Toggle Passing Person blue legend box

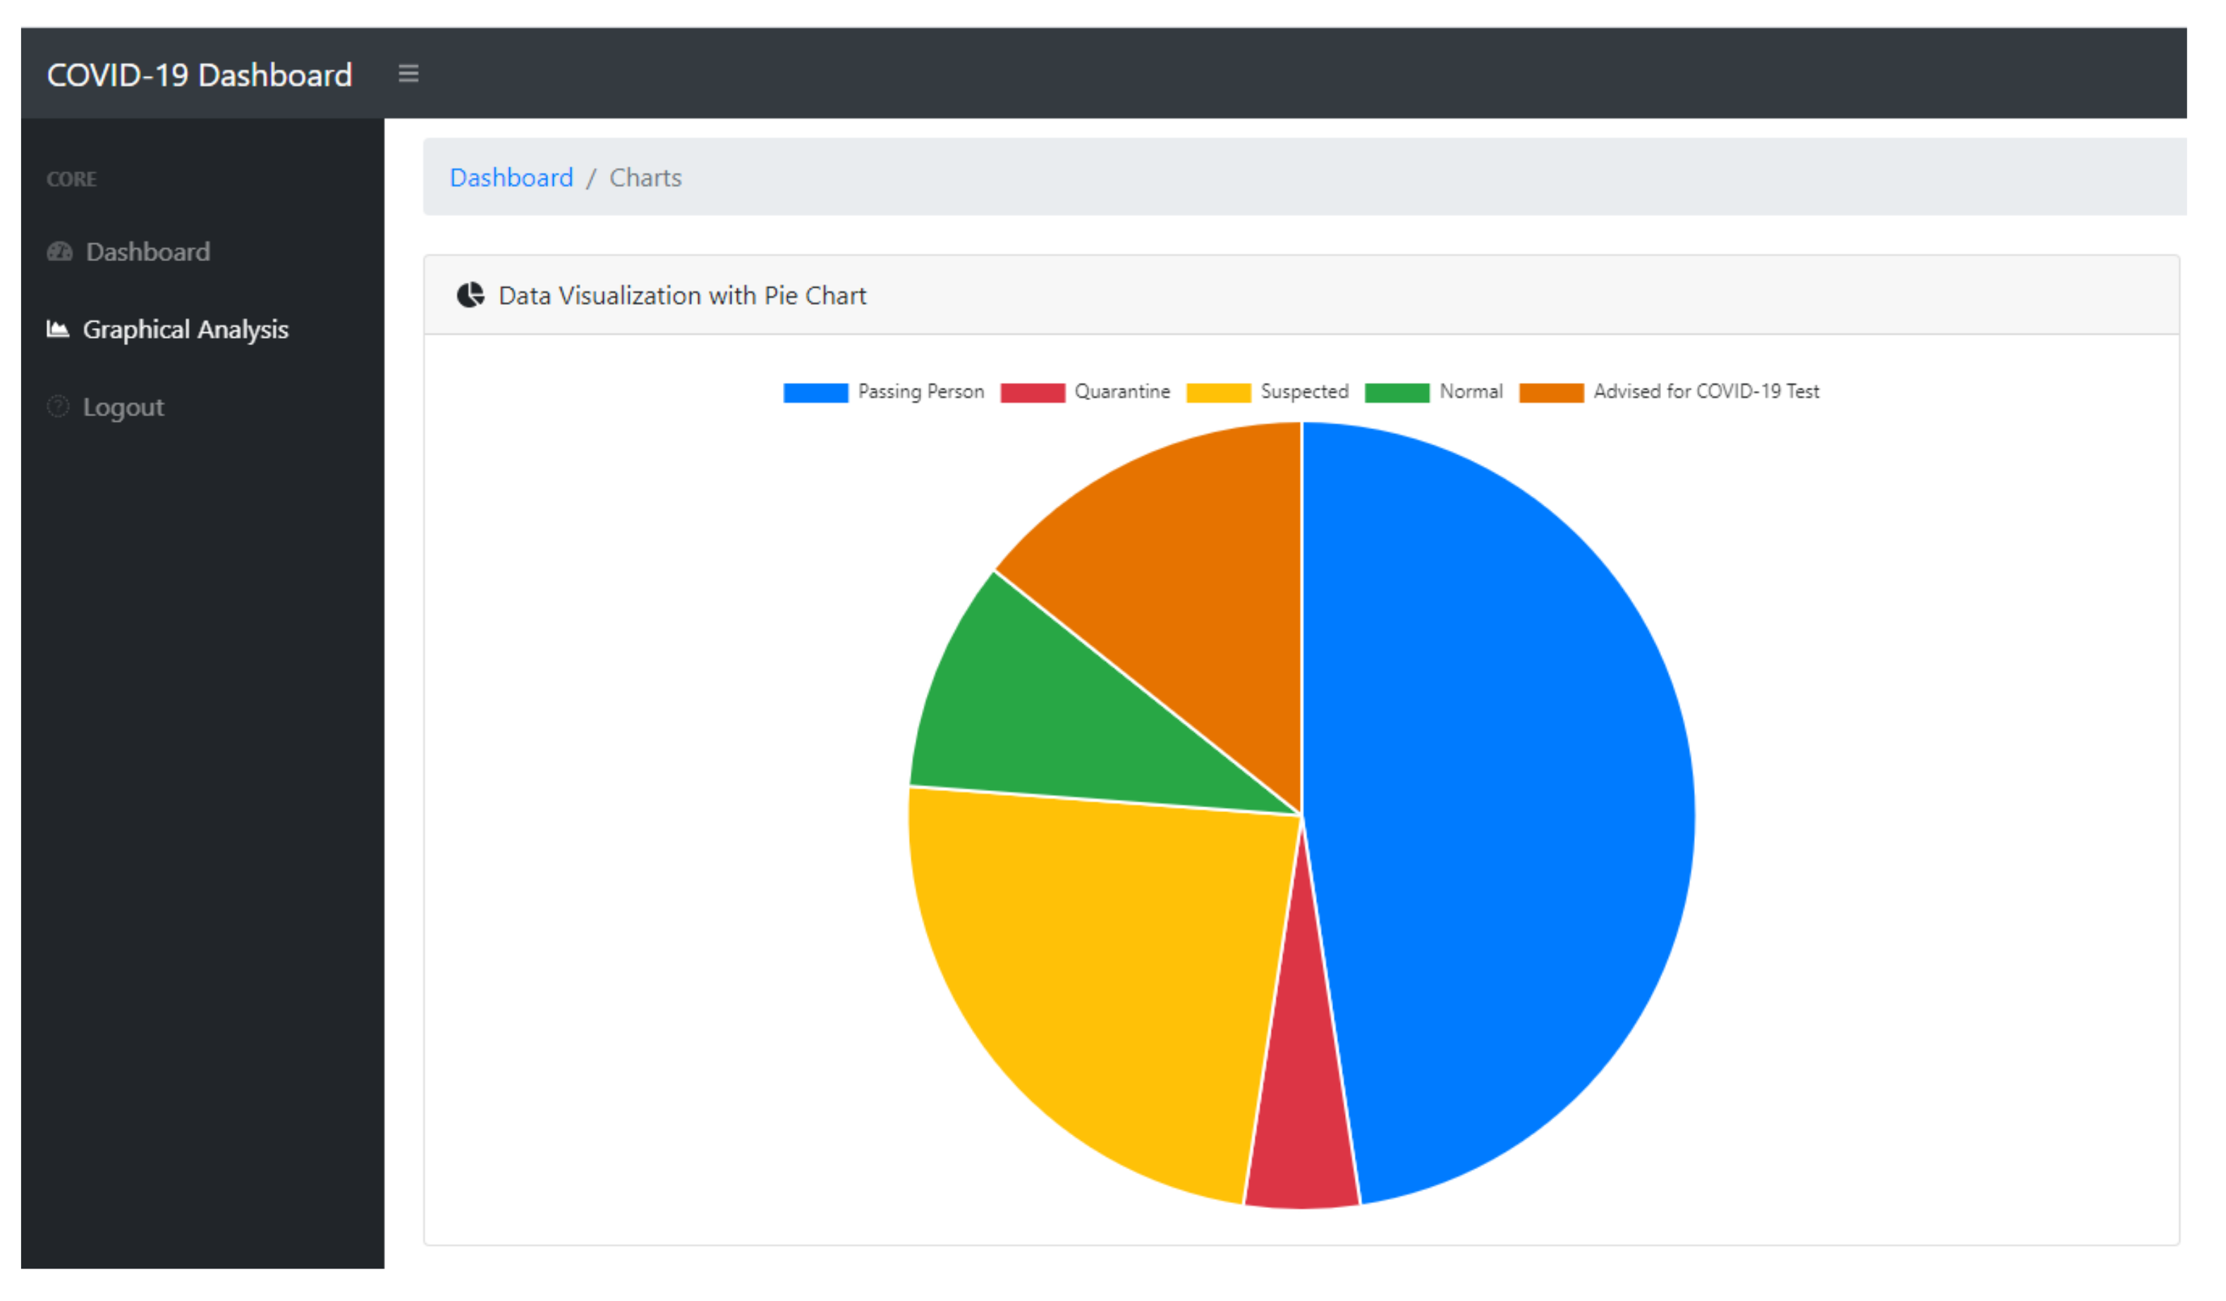pos(815,392)
